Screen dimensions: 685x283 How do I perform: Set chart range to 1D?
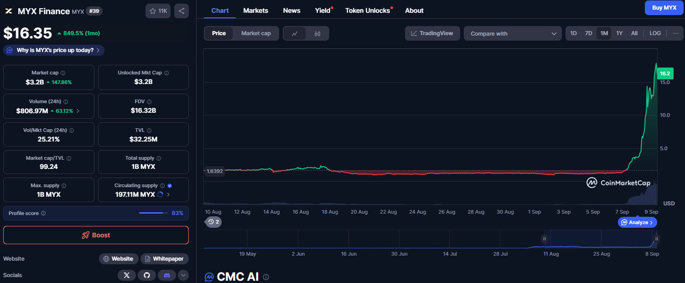tap(573, 33)
